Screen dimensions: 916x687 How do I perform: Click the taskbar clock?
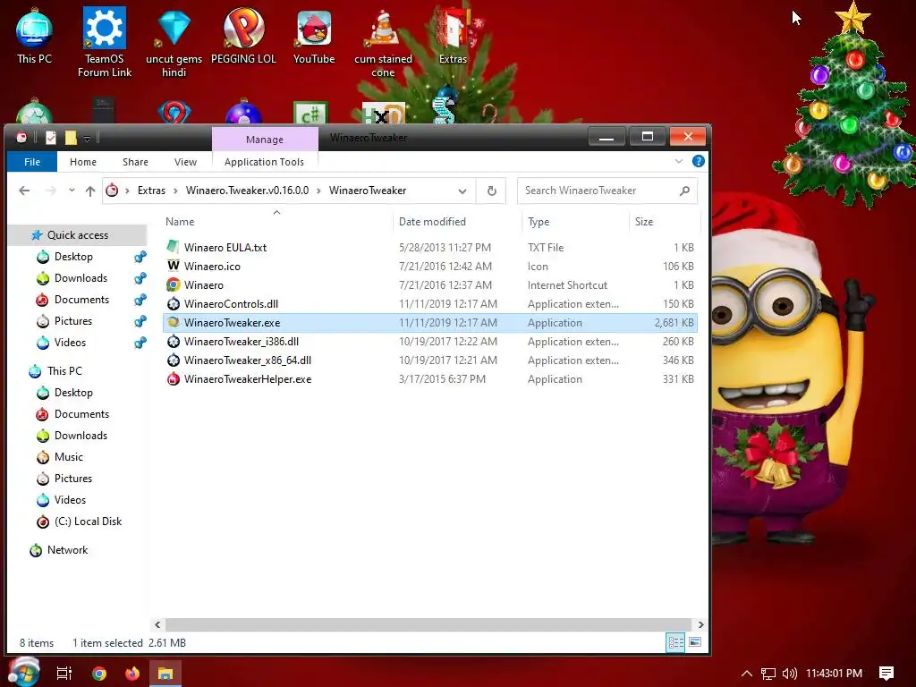834,674
